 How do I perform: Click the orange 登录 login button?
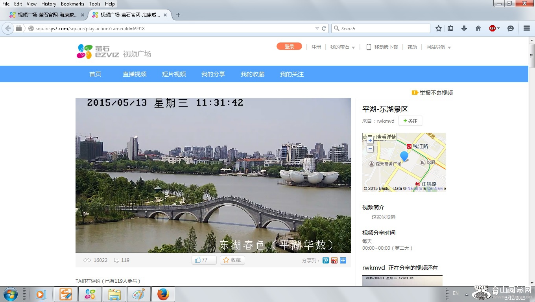[289, 46]
